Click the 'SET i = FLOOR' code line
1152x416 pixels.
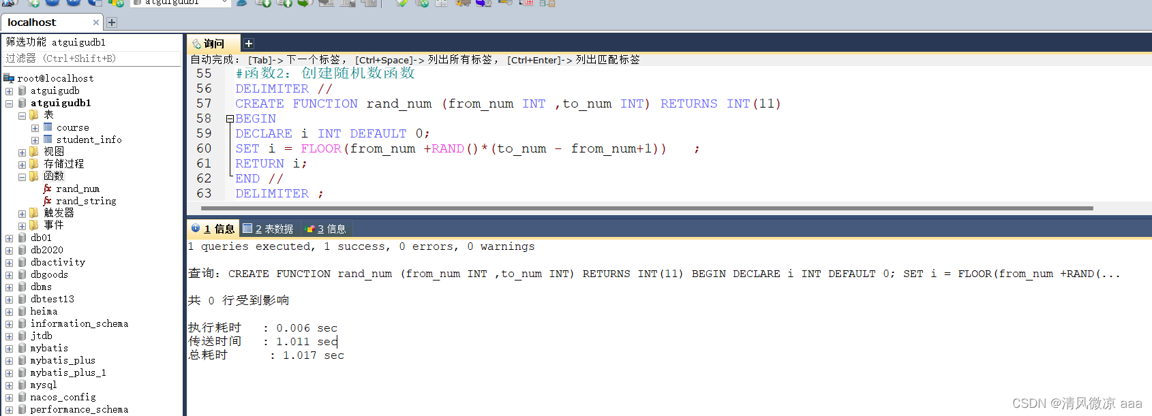coord(467,148)
